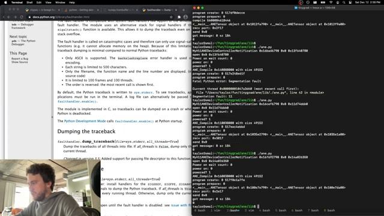Open the browser profile avatar
This screenshot has height=216, width=384.
(x=185, y=17)
